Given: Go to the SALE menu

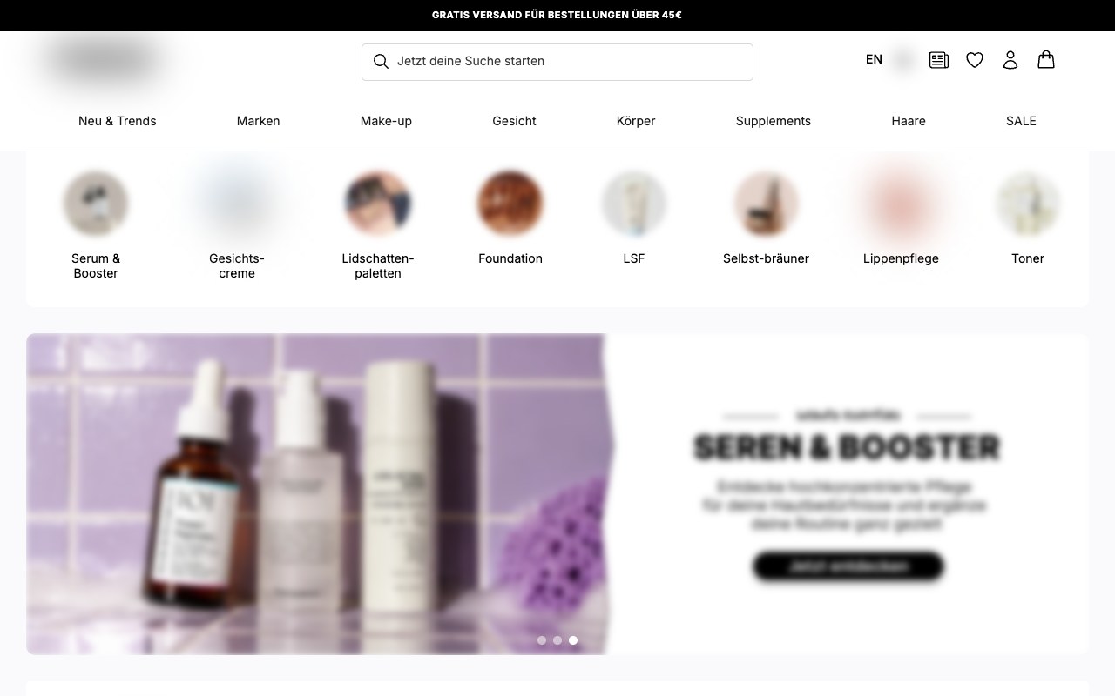Looking at the screenshot, I should tap(1021, 121).
